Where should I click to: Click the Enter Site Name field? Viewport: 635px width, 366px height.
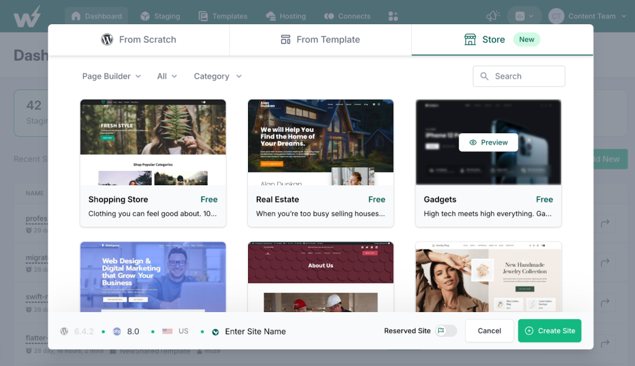tap(255, 331)
